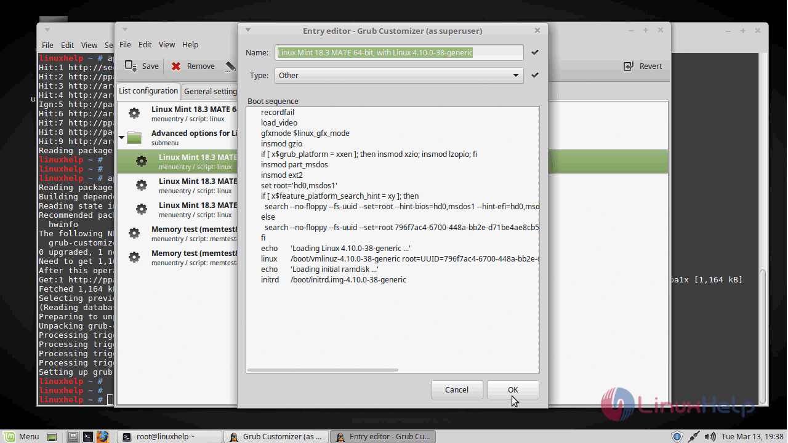Screen dimensions: 788x443
Task: Launch the terminal from the panel icon
Action: [x=88, y=436]
